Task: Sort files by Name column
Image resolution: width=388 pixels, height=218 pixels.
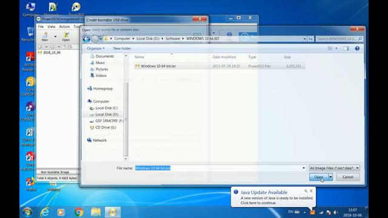Action: tap(139, 57)
